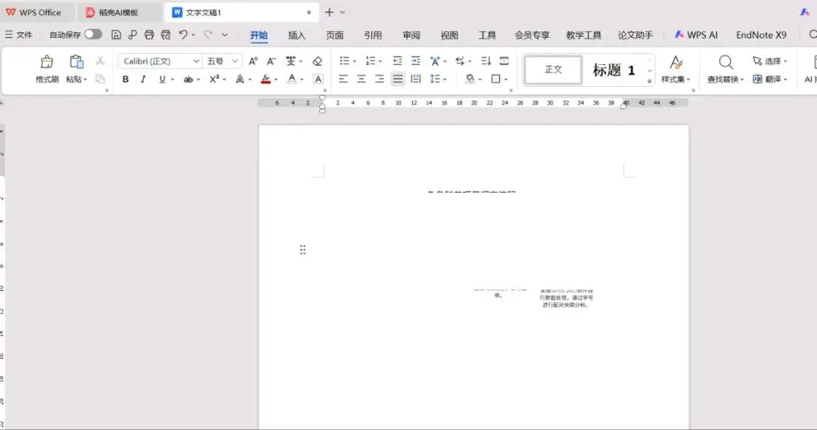Align text left icon
The width and height of the screenshot is (817, 430).
(x=343, y=79)
